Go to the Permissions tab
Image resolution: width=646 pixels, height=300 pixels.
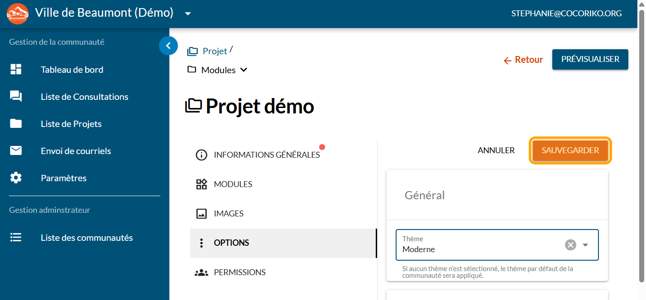tap(239, 272)
